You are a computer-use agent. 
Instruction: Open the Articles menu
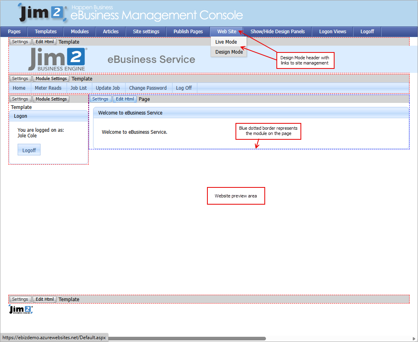click(111, 31)
